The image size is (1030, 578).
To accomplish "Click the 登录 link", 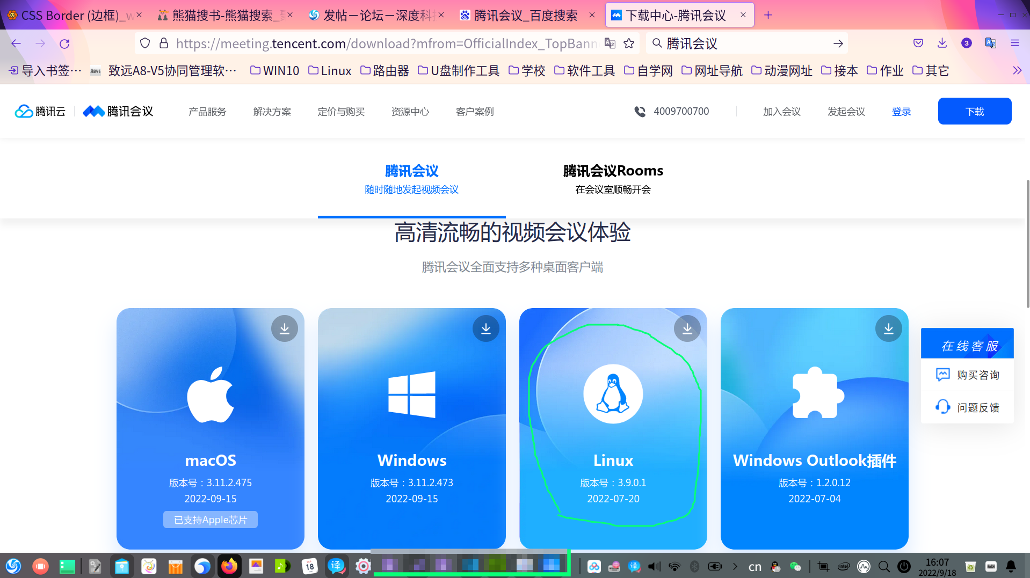I will coord(901,111).
